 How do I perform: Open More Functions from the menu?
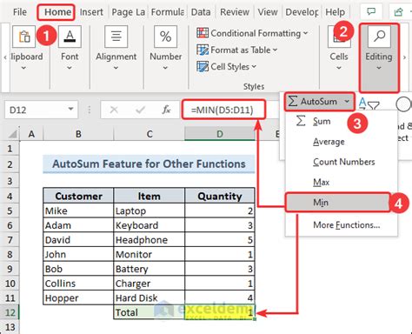pyautogui.click(x=347, y=224)
